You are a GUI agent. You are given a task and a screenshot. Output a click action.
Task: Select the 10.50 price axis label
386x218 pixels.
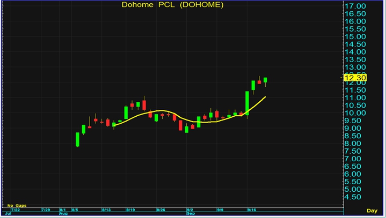coord(355,106)
